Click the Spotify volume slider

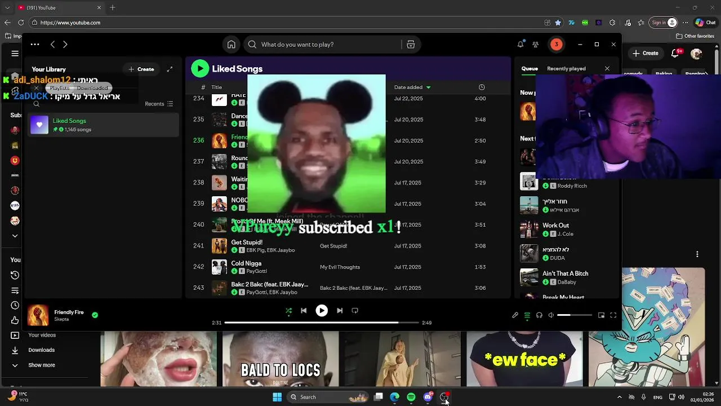tap(575, 315)
